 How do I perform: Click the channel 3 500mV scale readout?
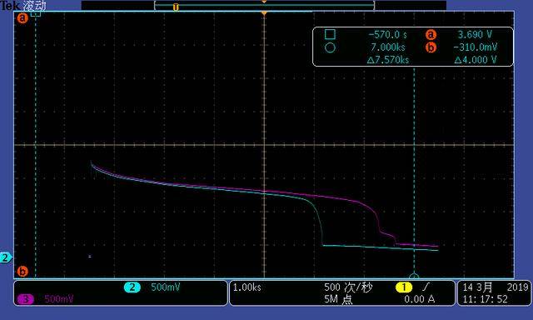coord(59,299)
